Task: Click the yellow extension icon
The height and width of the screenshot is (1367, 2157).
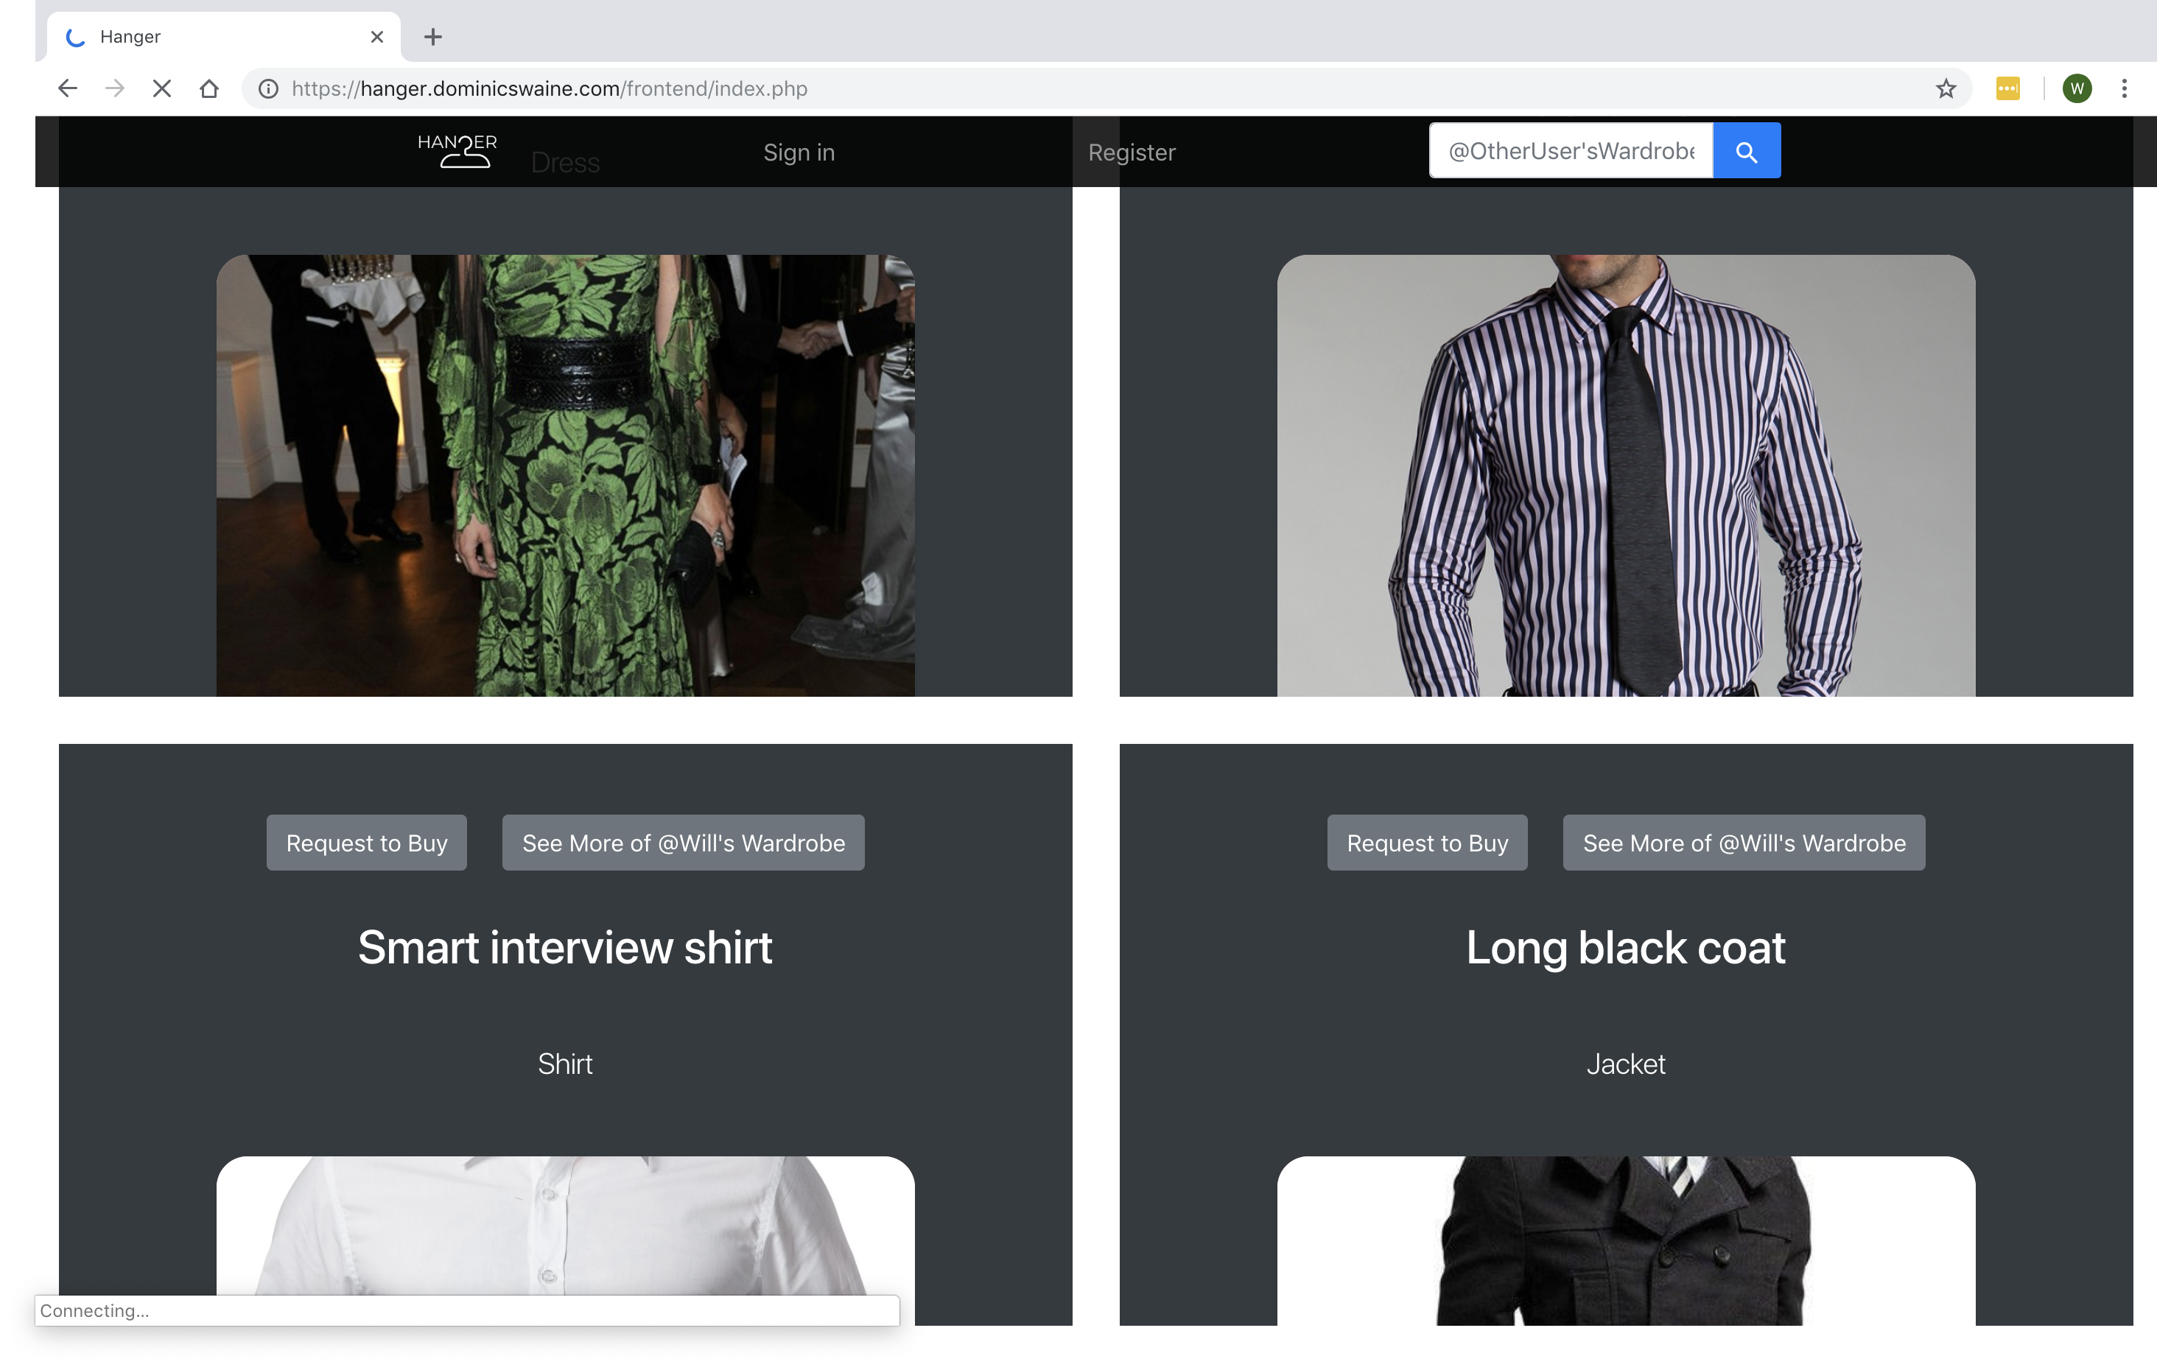Action: click(2007, 88)
